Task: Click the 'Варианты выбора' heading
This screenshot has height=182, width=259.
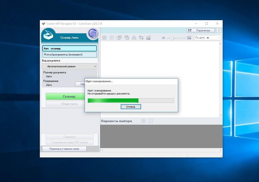Action: pos(116,121)
